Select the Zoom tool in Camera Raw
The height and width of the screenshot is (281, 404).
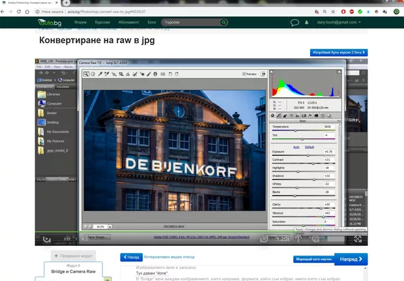click(86, 74)
